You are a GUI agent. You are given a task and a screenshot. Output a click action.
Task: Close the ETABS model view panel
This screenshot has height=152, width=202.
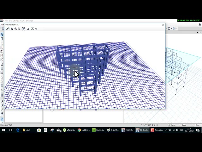coord(200,33)
